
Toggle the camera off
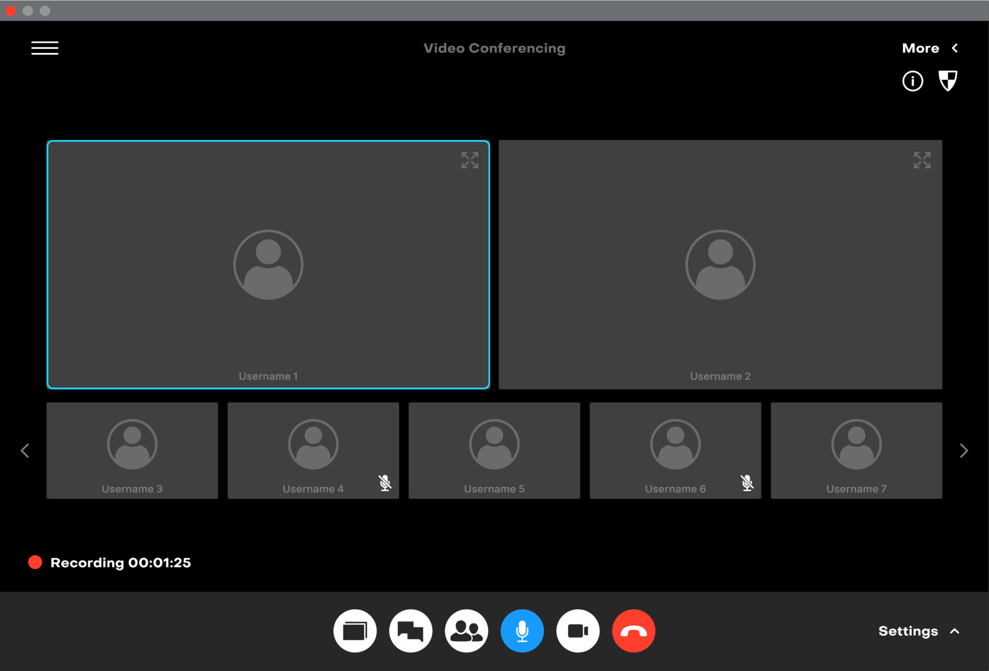pyautogui.click(x=577, y=631)
